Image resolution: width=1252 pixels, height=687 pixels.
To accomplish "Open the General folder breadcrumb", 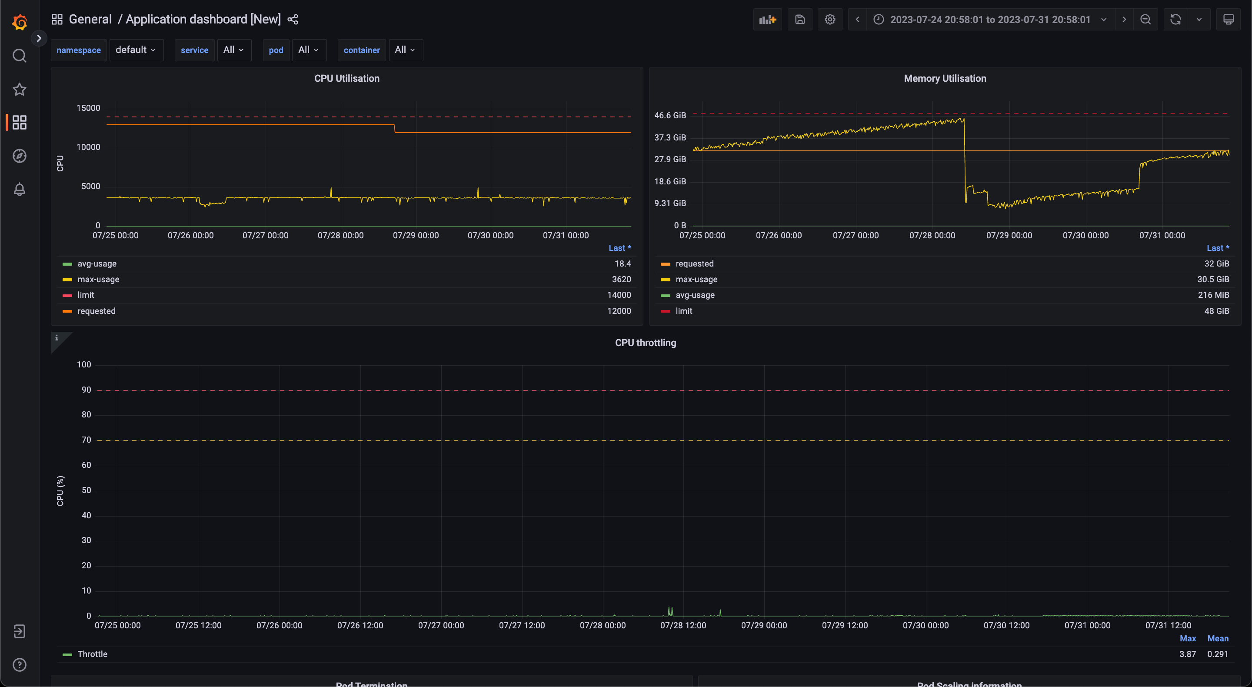I will (x=90, y=20).
